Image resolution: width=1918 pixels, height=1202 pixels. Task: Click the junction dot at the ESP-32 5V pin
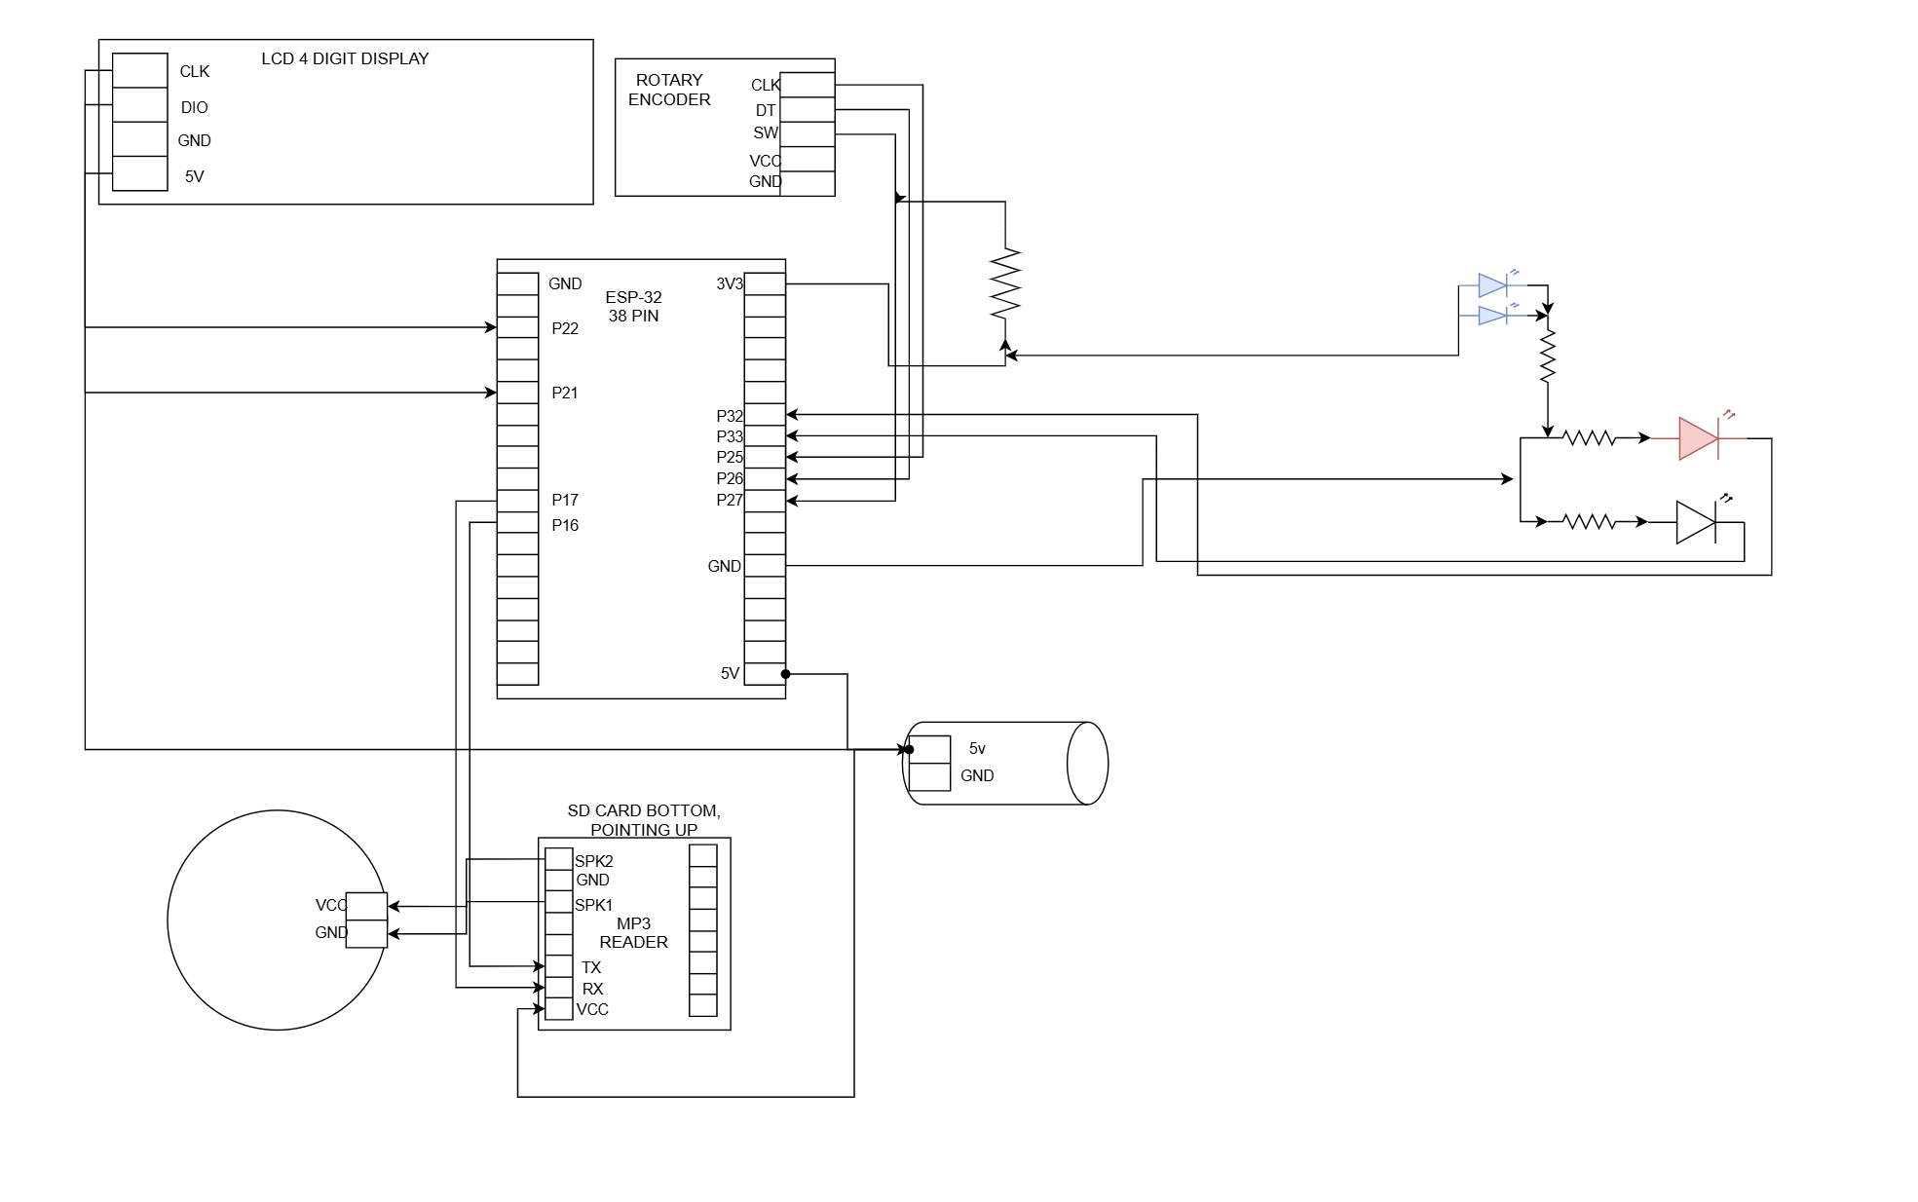pyautogui.click(x=785, y=673)
